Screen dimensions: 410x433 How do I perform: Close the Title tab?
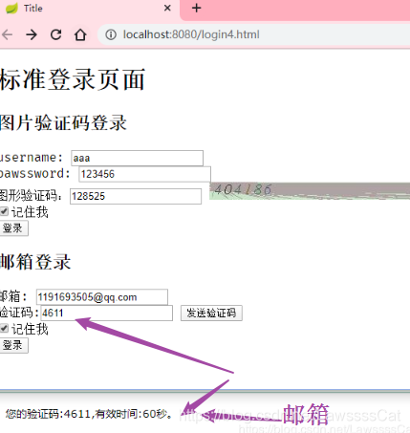point(167,8)
